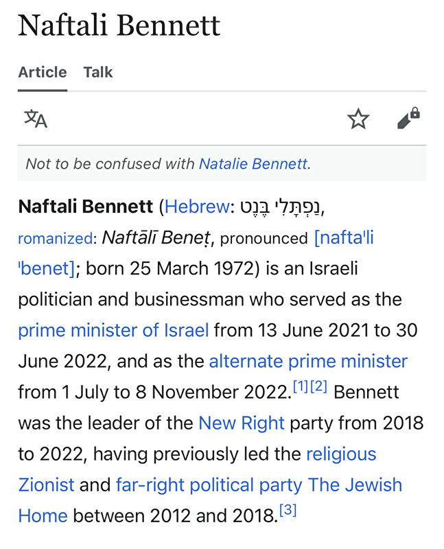Screen dimensions: 444x549
Task: Select the Article tab
Action: (x=43, y=72)
